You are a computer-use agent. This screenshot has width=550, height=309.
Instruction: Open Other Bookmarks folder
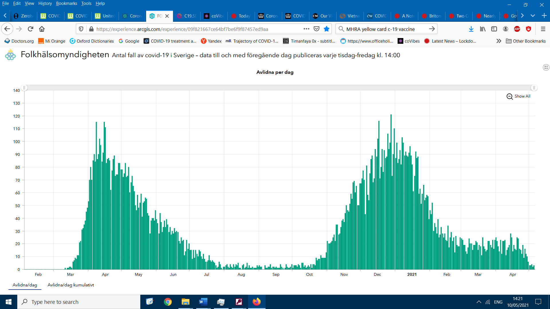[x=526, y=41]
